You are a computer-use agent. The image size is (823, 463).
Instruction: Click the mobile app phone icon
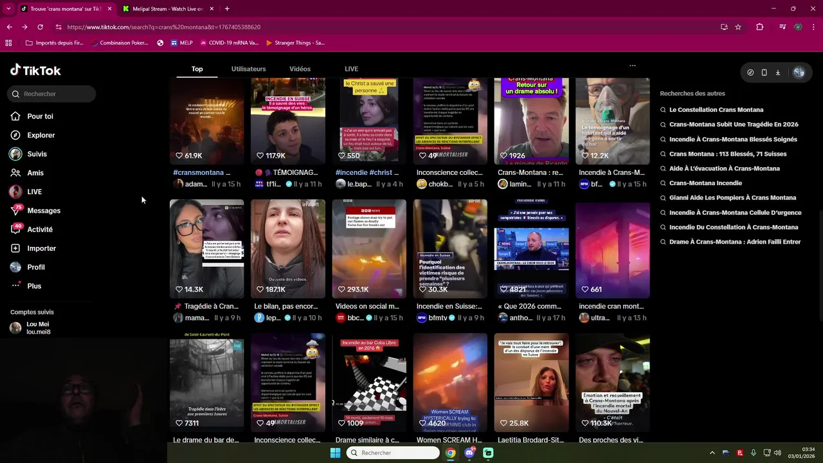point(764,73)
